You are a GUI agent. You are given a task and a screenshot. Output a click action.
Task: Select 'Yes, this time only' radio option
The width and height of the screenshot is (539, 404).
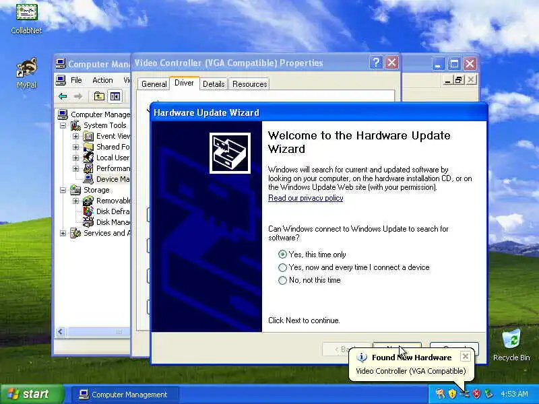tap(282, 255)
